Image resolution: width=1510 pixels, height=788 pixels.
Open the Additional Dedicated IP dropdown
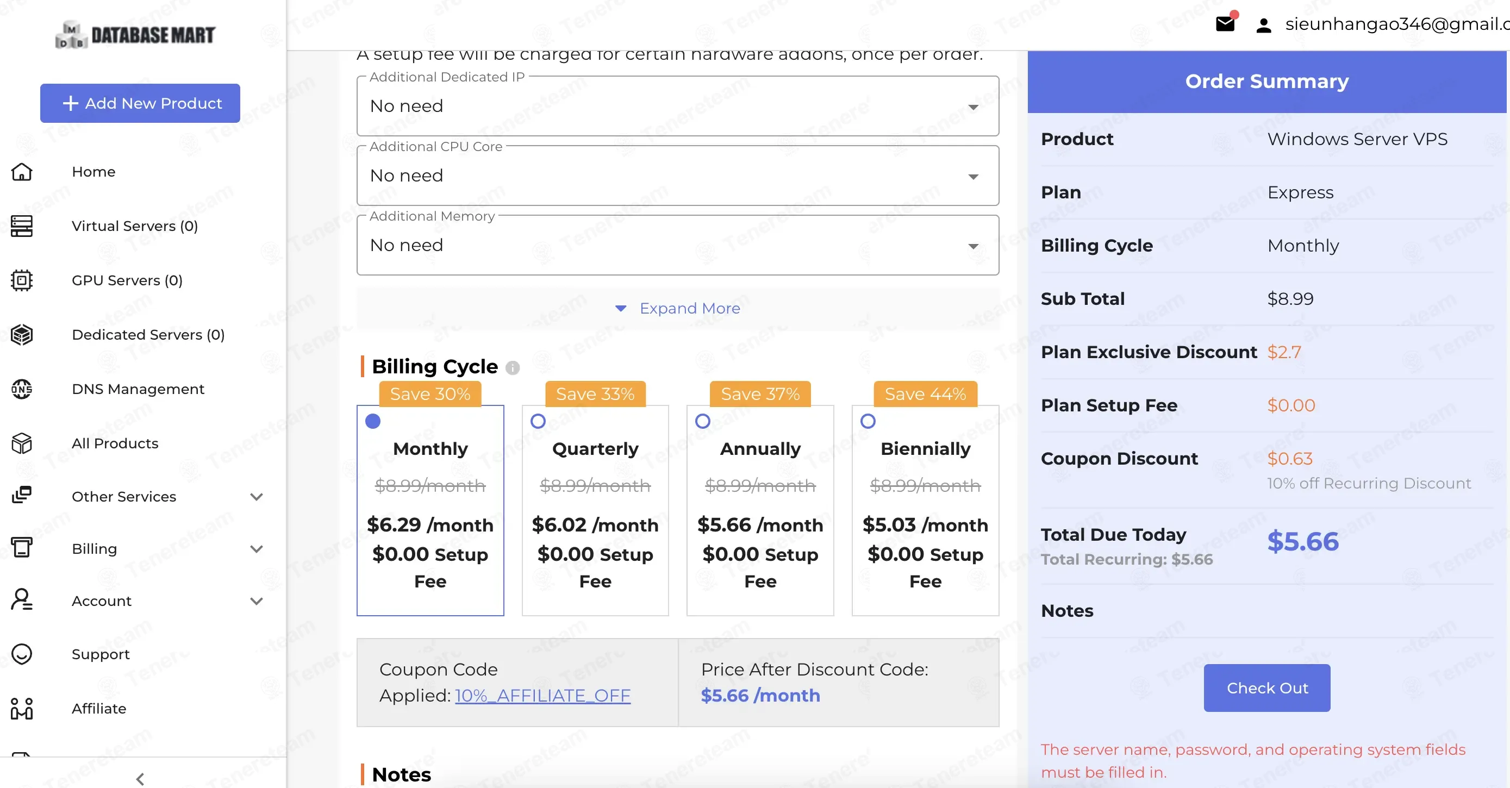pos(678,106)
